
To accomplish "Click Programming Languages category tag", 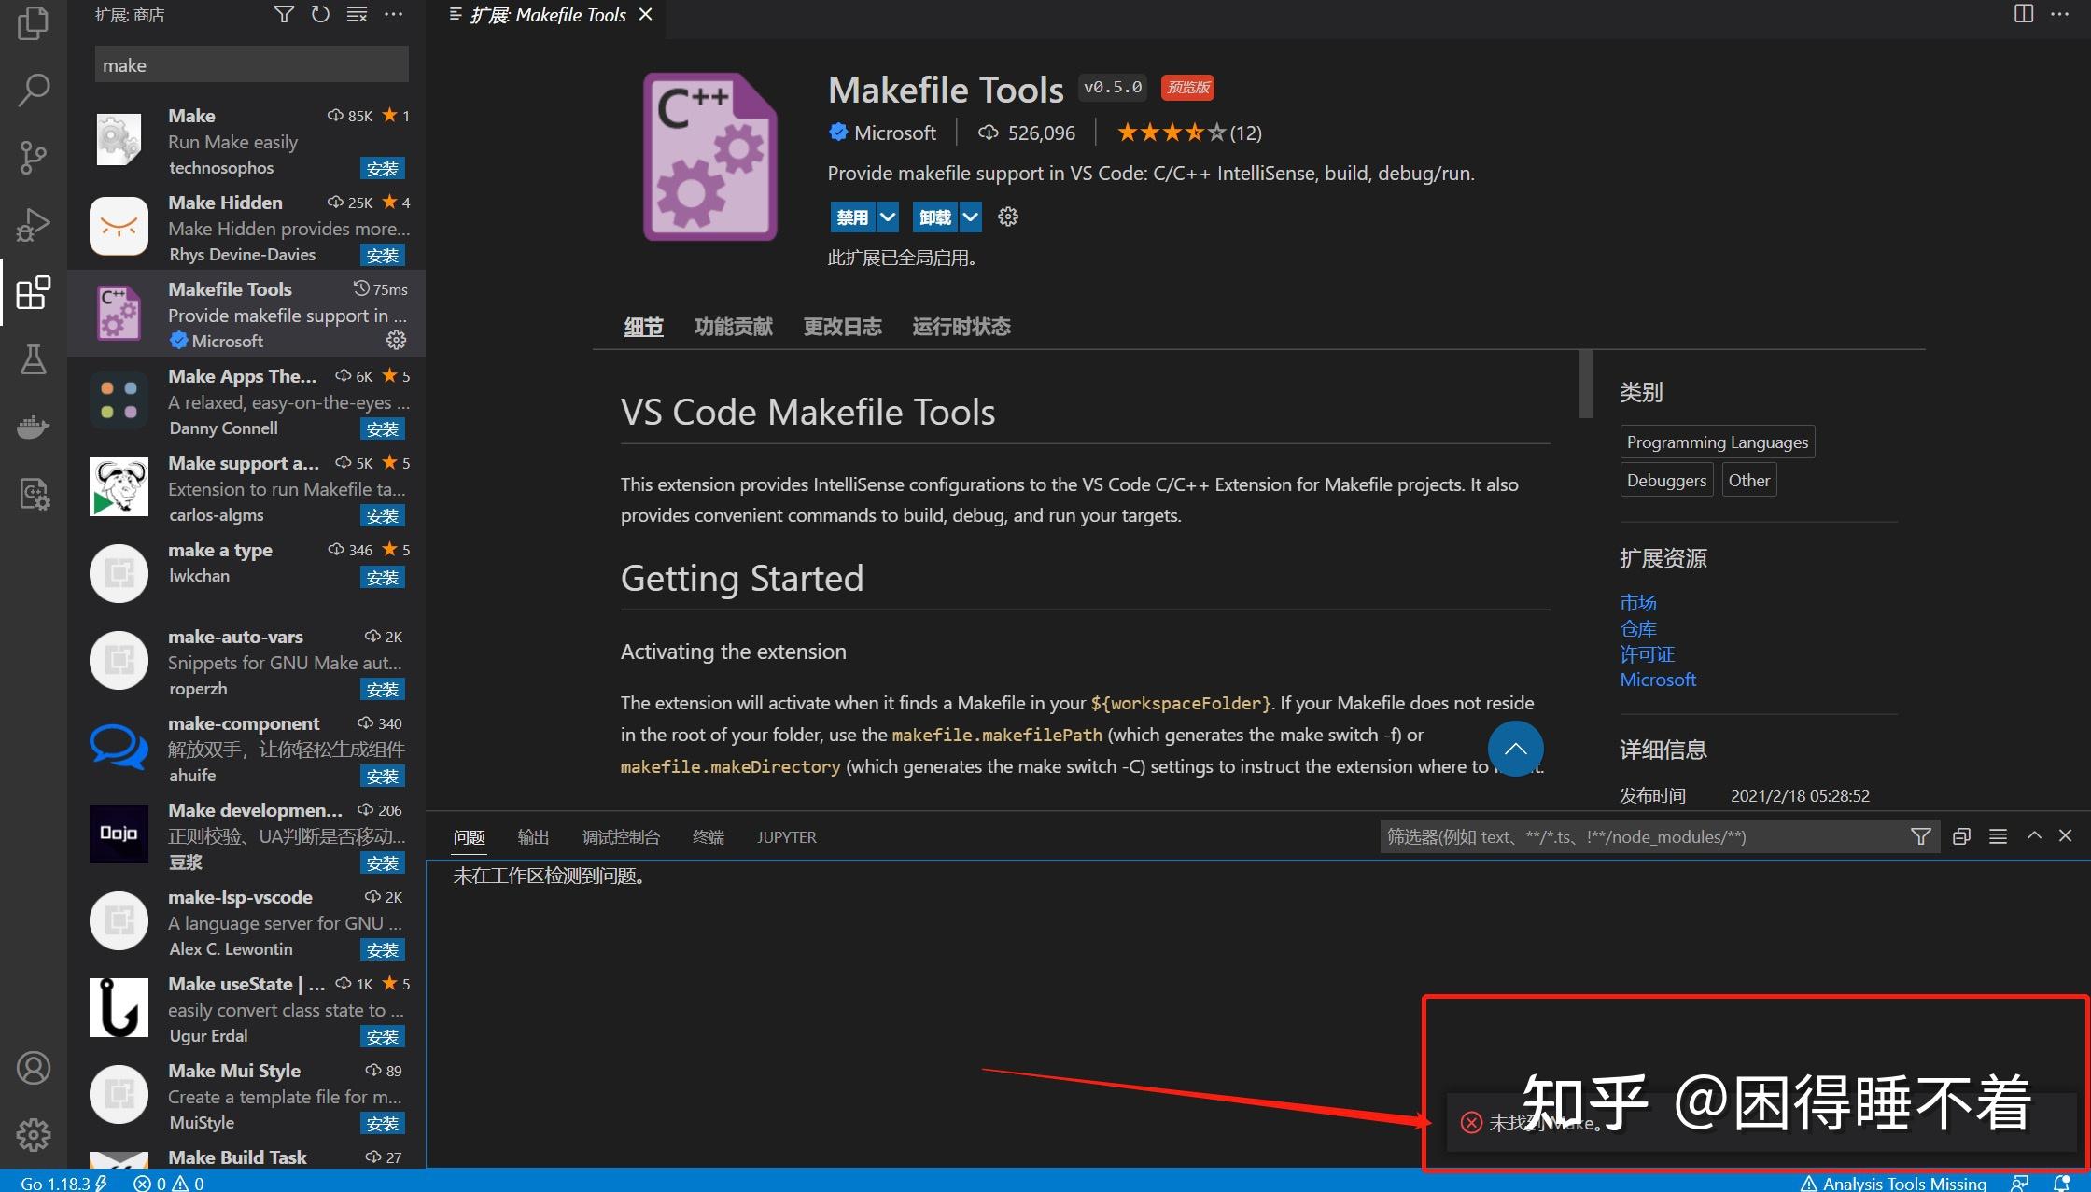I will [1718, 442].
